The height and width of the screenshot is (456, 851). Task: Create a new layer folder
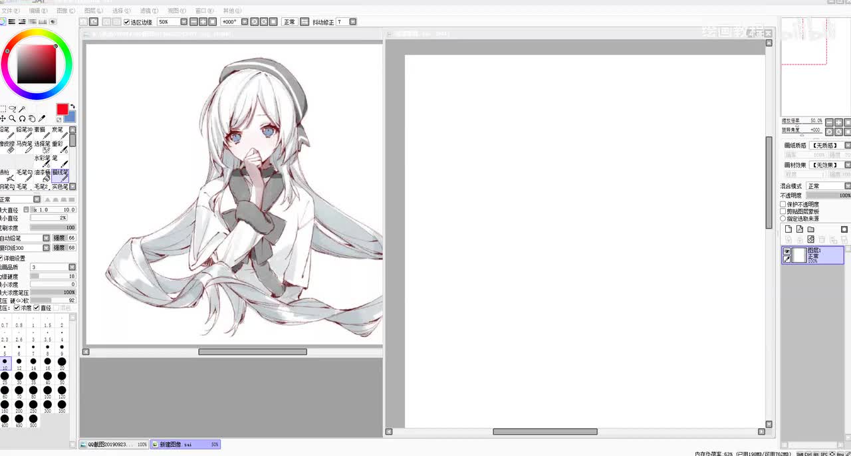(x=811, y=229)
